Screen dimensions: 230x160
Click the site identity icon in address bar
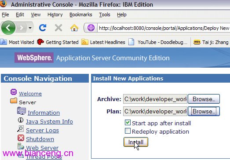tap(91, 28)
